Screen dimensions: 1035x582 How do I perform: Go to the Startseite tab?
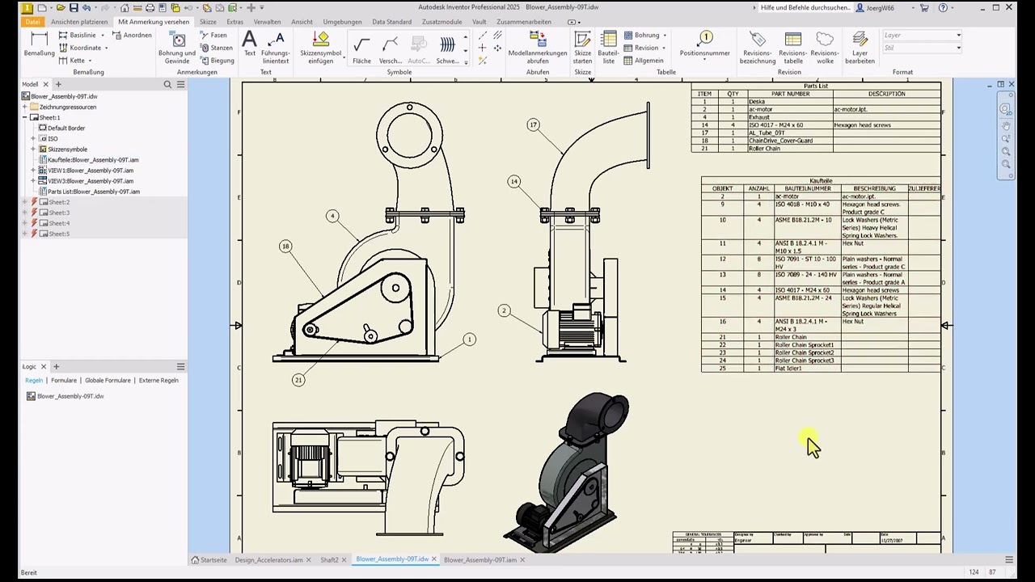[209, 559]
